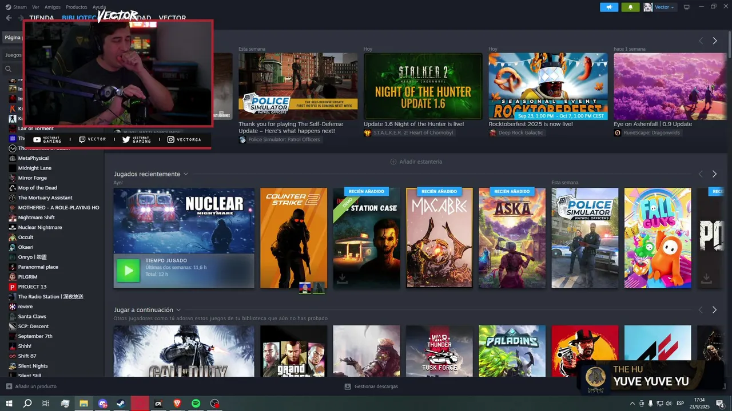Click the Windows Start button
Screen dimensions: 732x411
tap(9, 404)
